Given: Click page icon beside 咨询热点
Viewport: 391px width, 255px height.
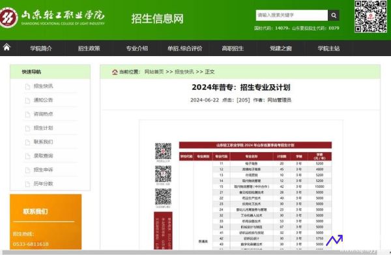Looking at the screenshot, I should point(27,115).
